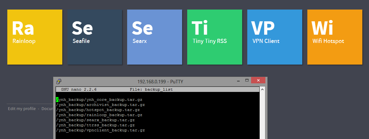Image resolution: width=369 pixels, height=139 pixels.
Task: Maximize the PuTTY window
Action: [247, 80]
